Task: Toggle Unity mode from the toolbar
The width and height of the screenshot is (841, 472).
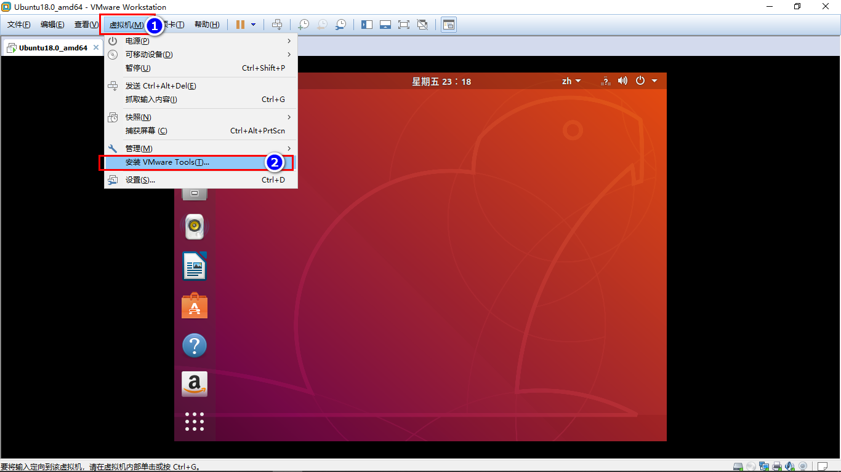Action: pos(422,25)
